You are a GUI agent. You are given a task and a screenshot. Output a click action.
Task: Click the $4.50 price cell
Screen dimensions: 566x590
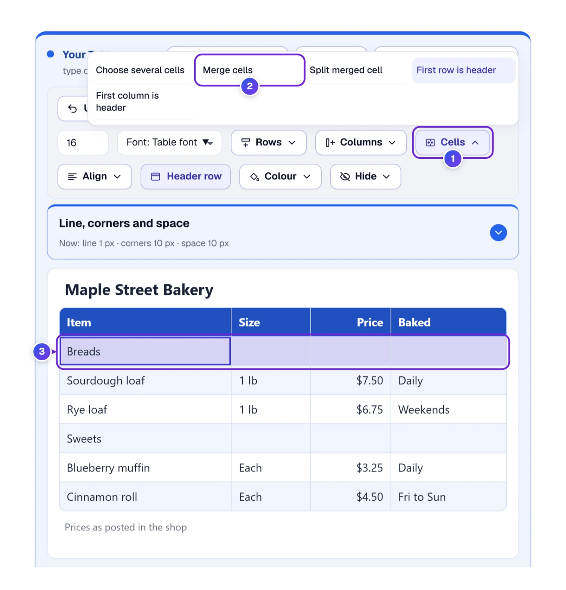tap(351, 497)
